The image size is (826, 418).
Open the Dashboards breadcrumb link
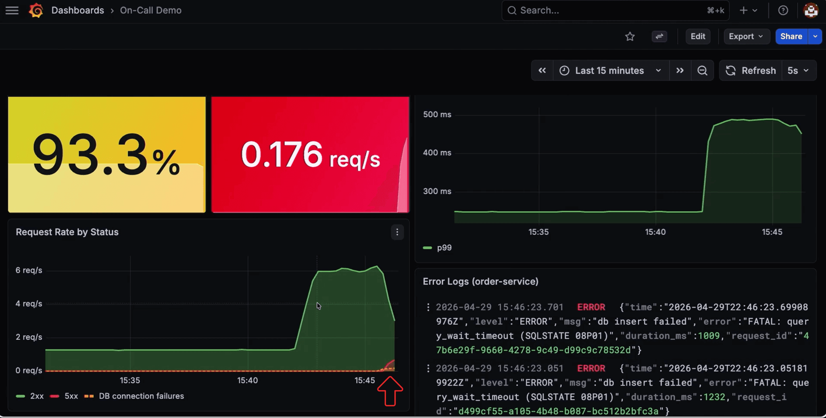coord(77,10)
